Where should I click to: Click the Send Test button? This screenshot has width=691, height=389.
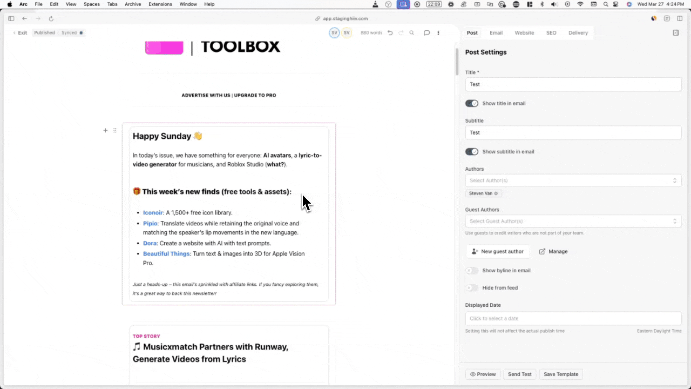(x=519, y=374)
